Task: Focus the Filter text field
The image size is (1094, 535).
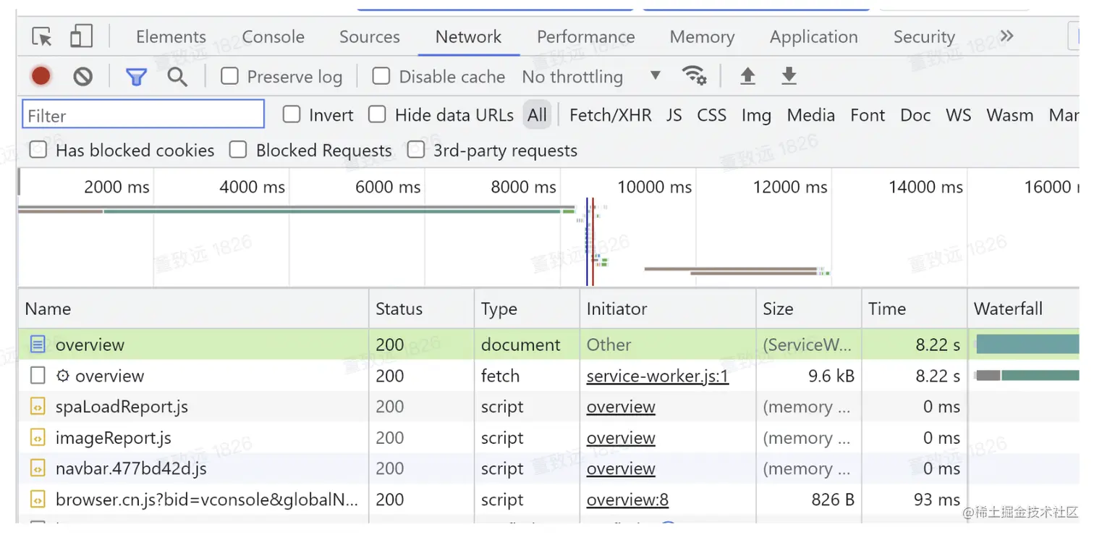Action: tap(143, 116)
